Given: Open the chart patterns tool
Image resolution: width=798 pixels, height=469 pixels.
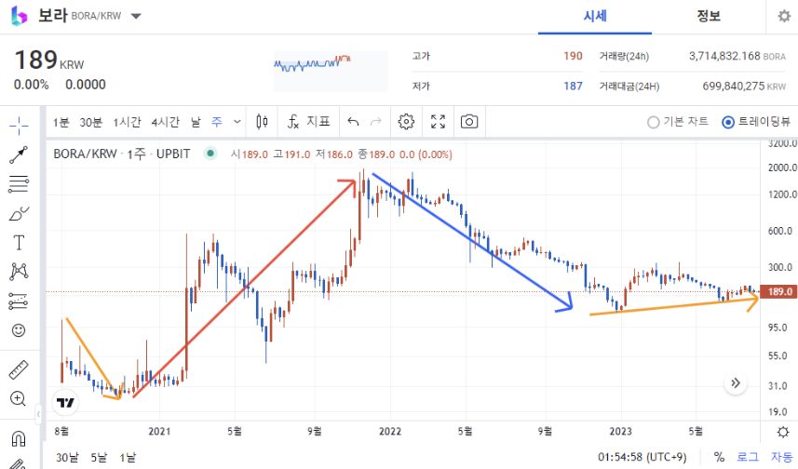Looking at the screenshot, I should [19, 272].
